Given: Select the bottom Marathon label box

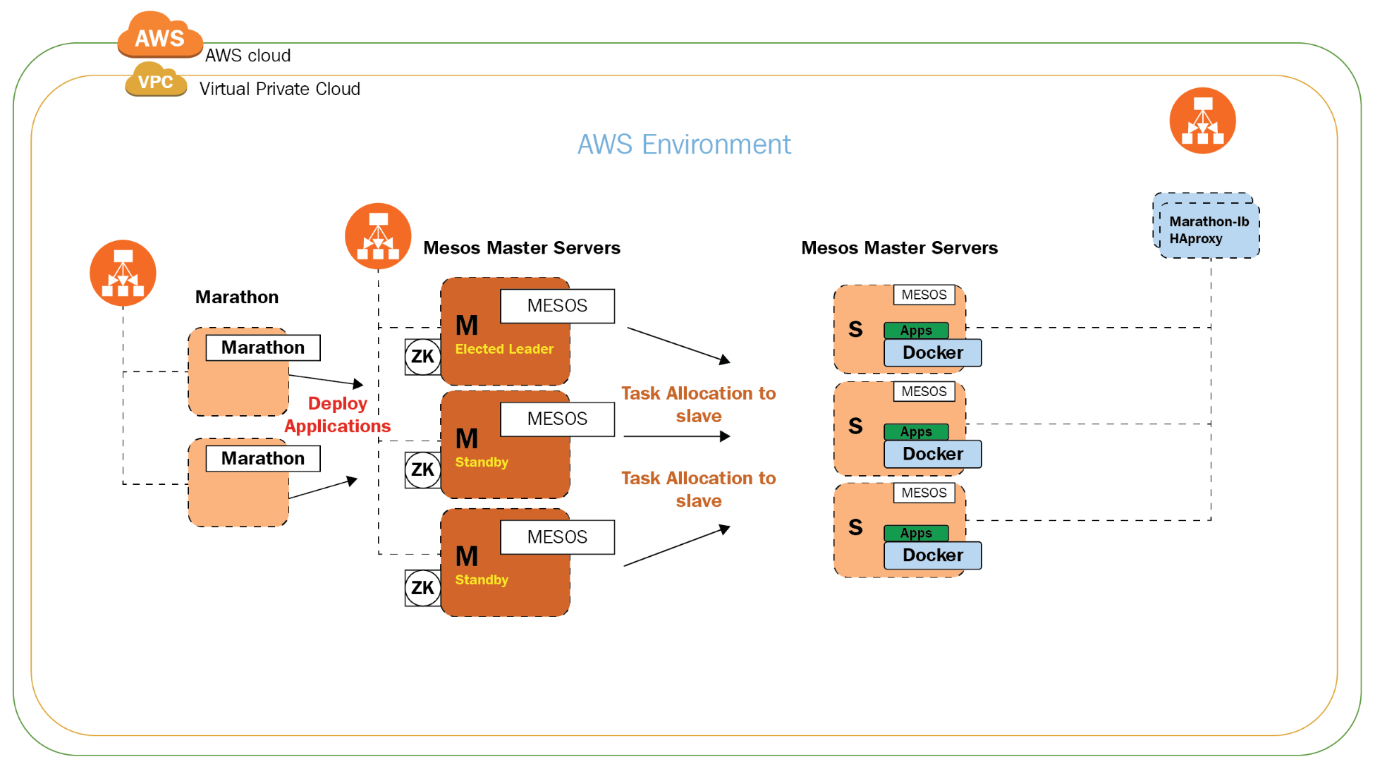Looking at the screenshot, I should coord(263,458).
